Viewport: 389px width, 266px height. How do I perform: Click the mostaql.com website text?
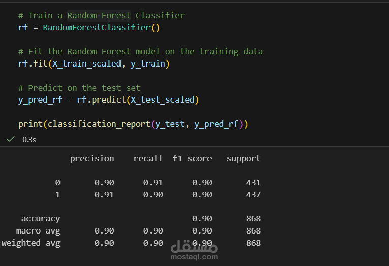pyautogui.click(x=194, y=257)
